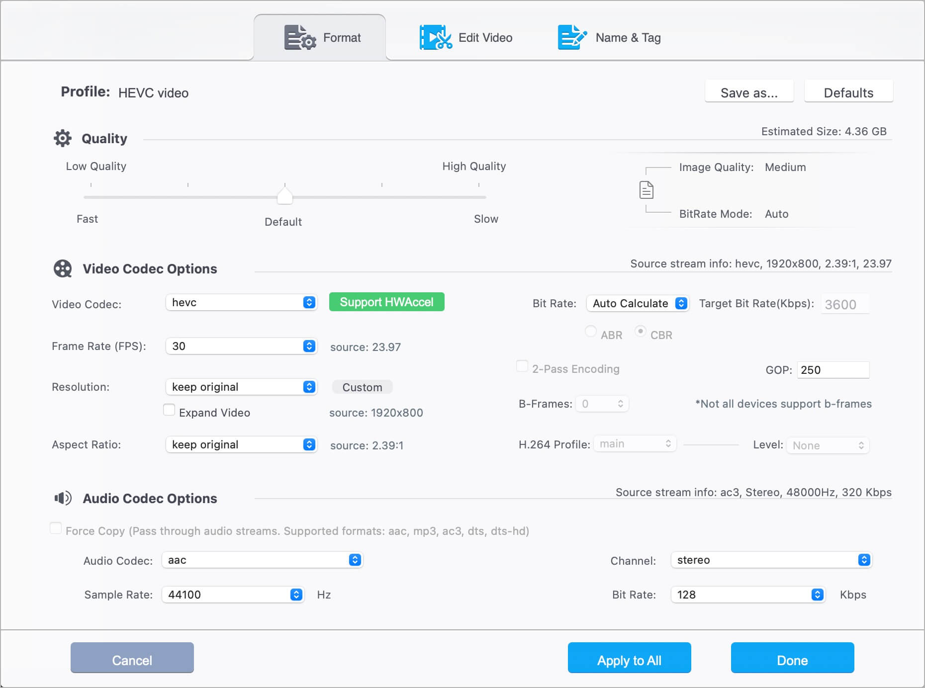Click the document icon beside Image Quality
The height and width of the screenshot is (688, 925).
[646, 190]
